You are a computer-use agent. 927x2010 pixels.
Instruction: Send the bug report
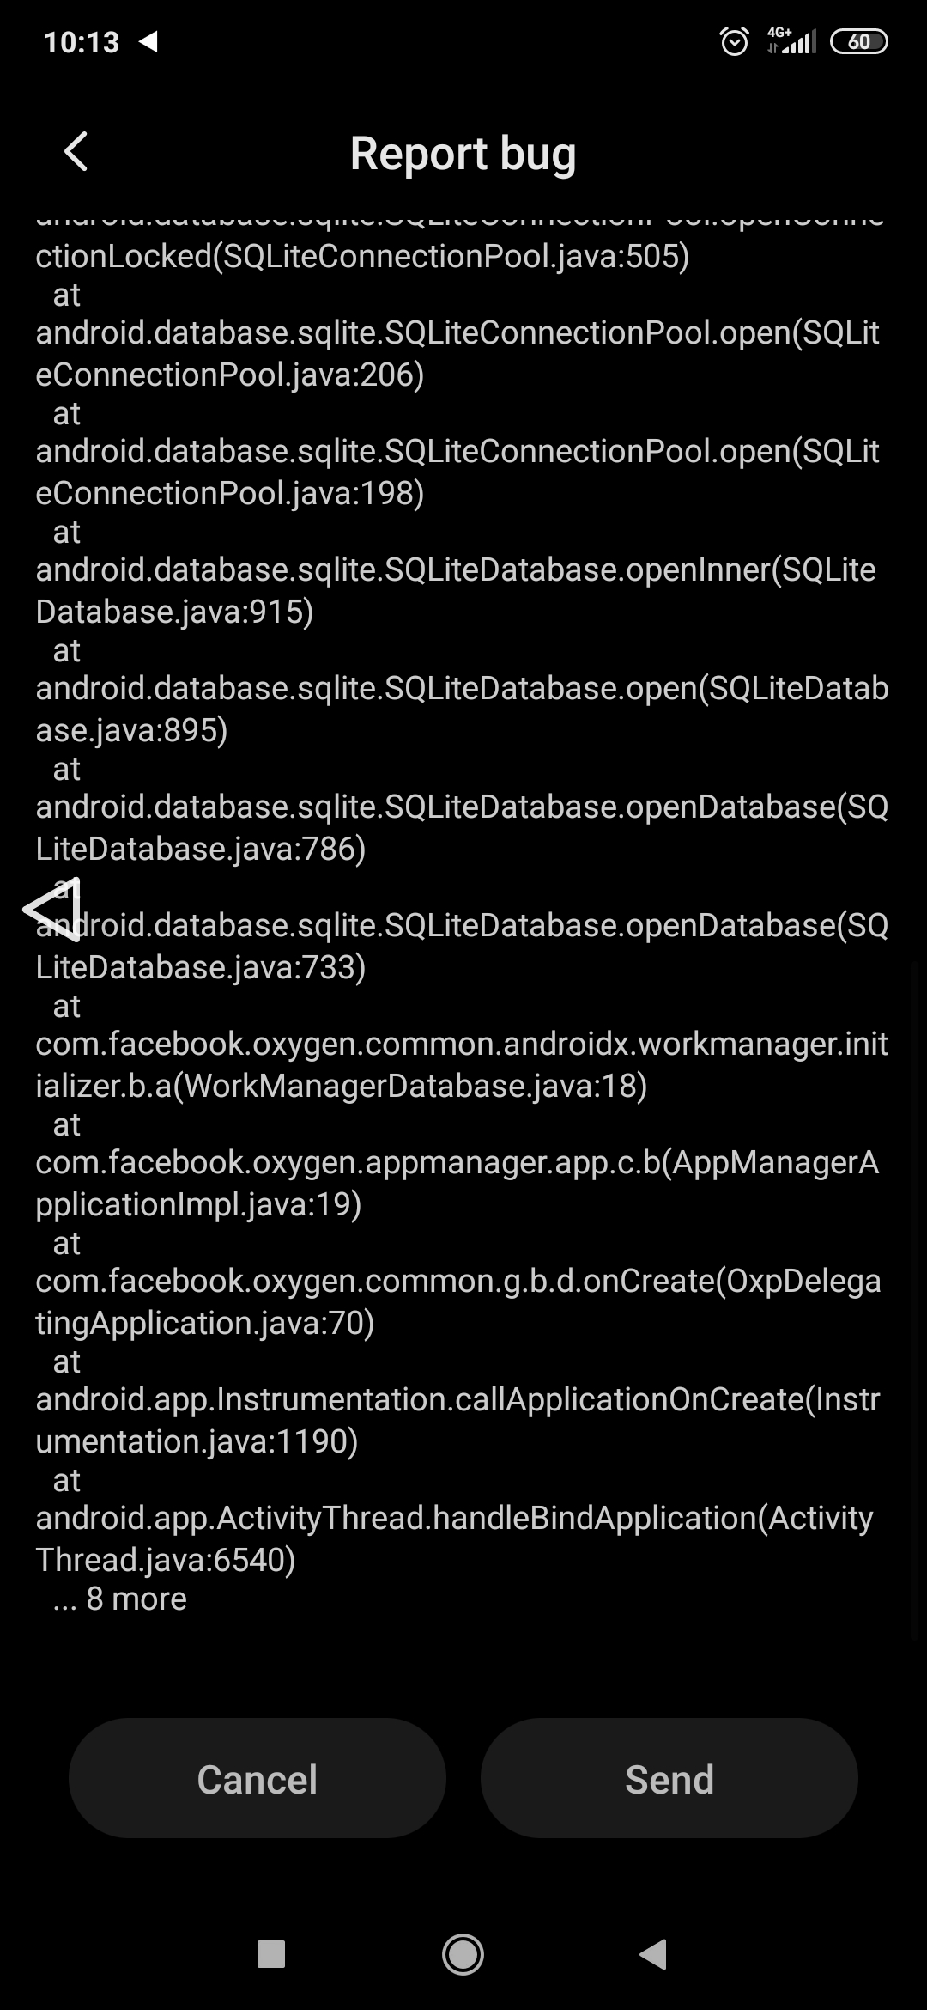tap(669, 1778)
